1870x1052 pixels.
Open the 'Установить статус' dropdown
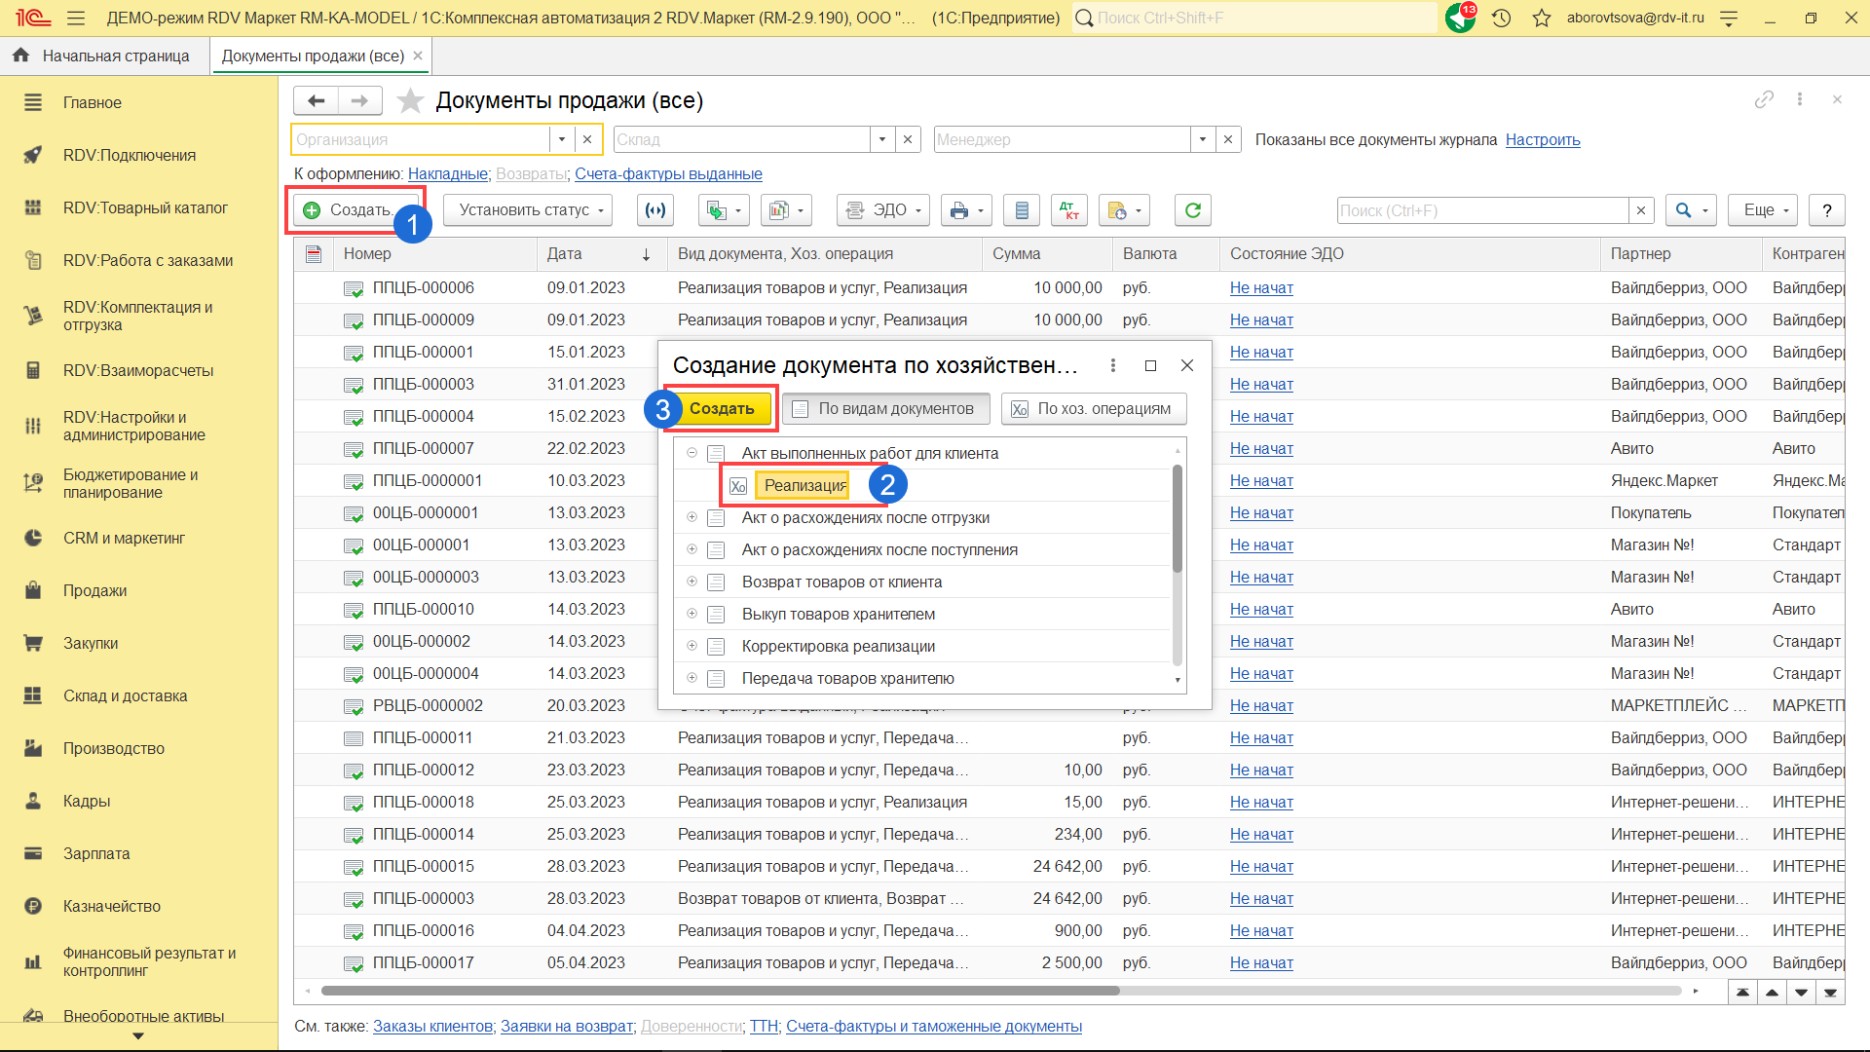pos(527,210)
